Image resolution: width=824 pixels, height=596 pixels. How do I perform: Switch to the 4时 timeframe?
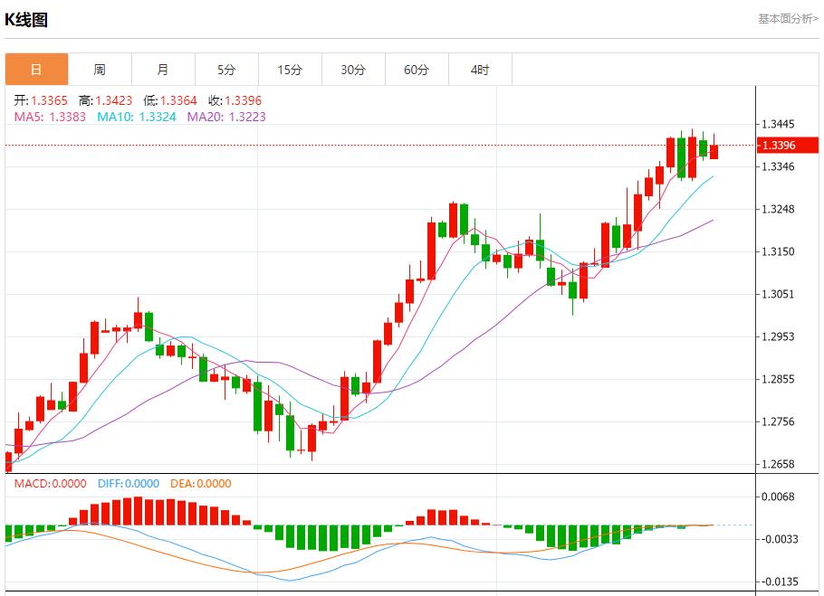[480, 70]
